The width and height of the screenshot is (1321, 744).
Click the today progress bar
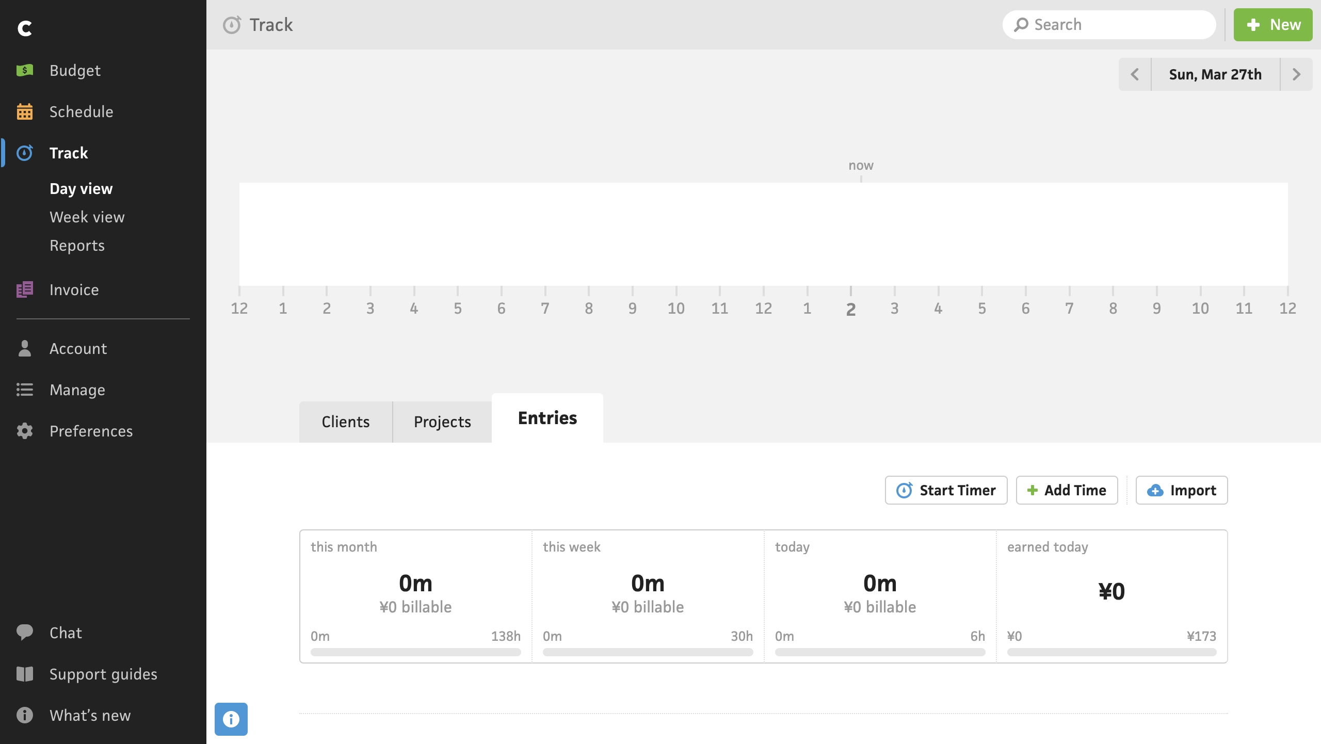click(x=880, y=652)
